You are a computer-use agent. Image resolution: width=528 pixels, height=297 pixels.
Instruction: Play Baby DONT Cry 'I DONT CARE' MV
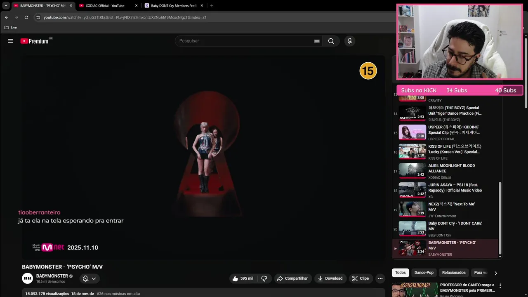[x=445, y=229]
